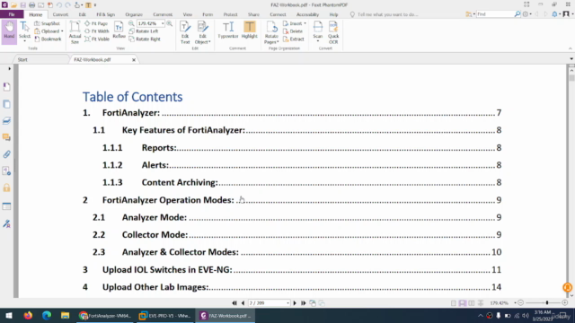Viewport: 575px width, 323px height.
Task: Select the Hand tool in the ribbon
Action: pyautogui.click(x=9, y=32)
